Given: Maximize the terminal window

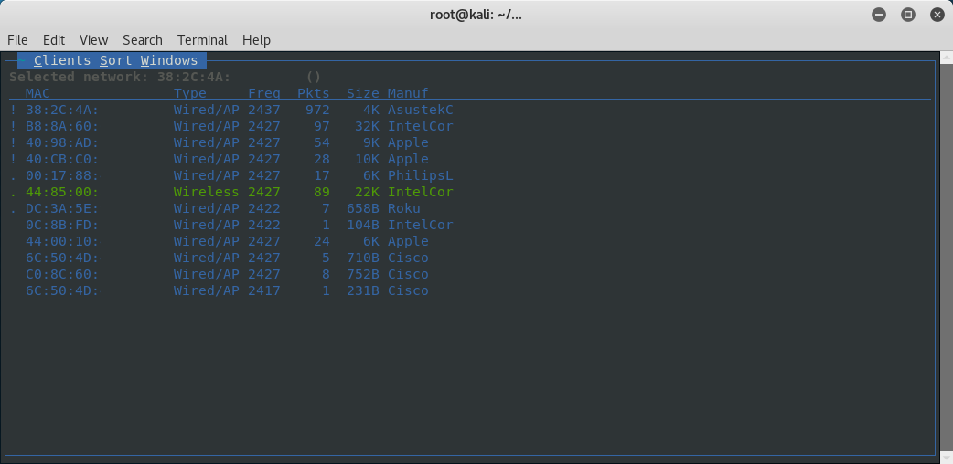Looking at the screenshot, I should [x=908, y=16].
